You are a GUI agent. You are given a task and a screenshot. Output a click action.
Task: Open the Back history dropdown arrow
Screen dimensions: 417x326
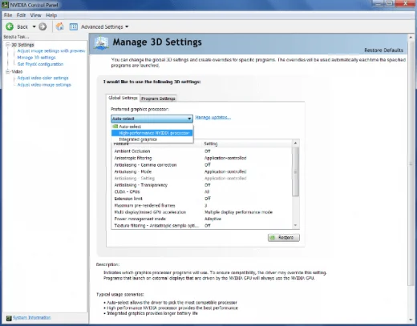coord(34,26)
